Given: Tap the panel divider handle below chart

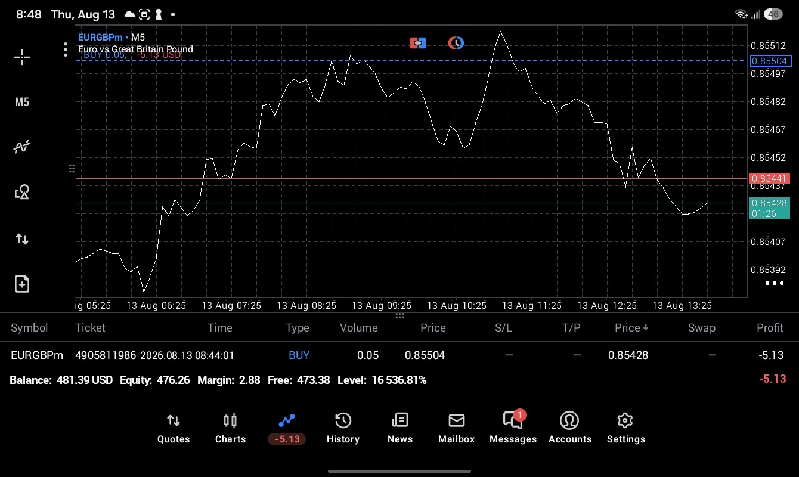Looking at the screenshot, I should click(399, 315).
